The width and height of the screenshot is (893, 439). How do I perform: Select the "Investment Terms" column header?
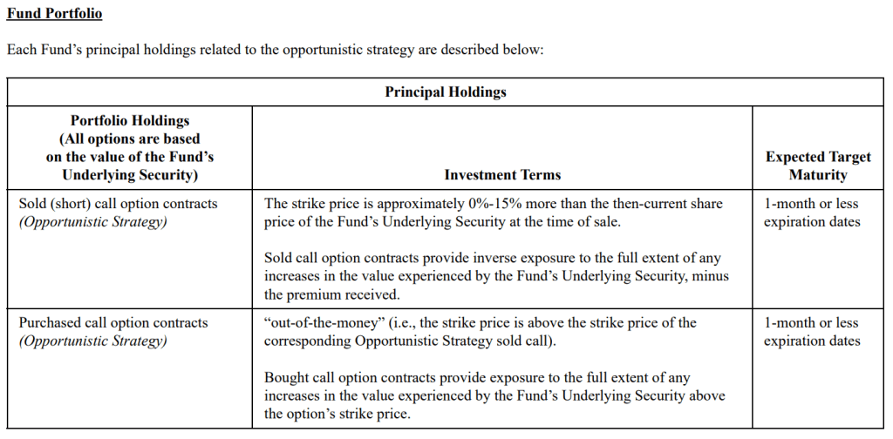pos(502,174)
